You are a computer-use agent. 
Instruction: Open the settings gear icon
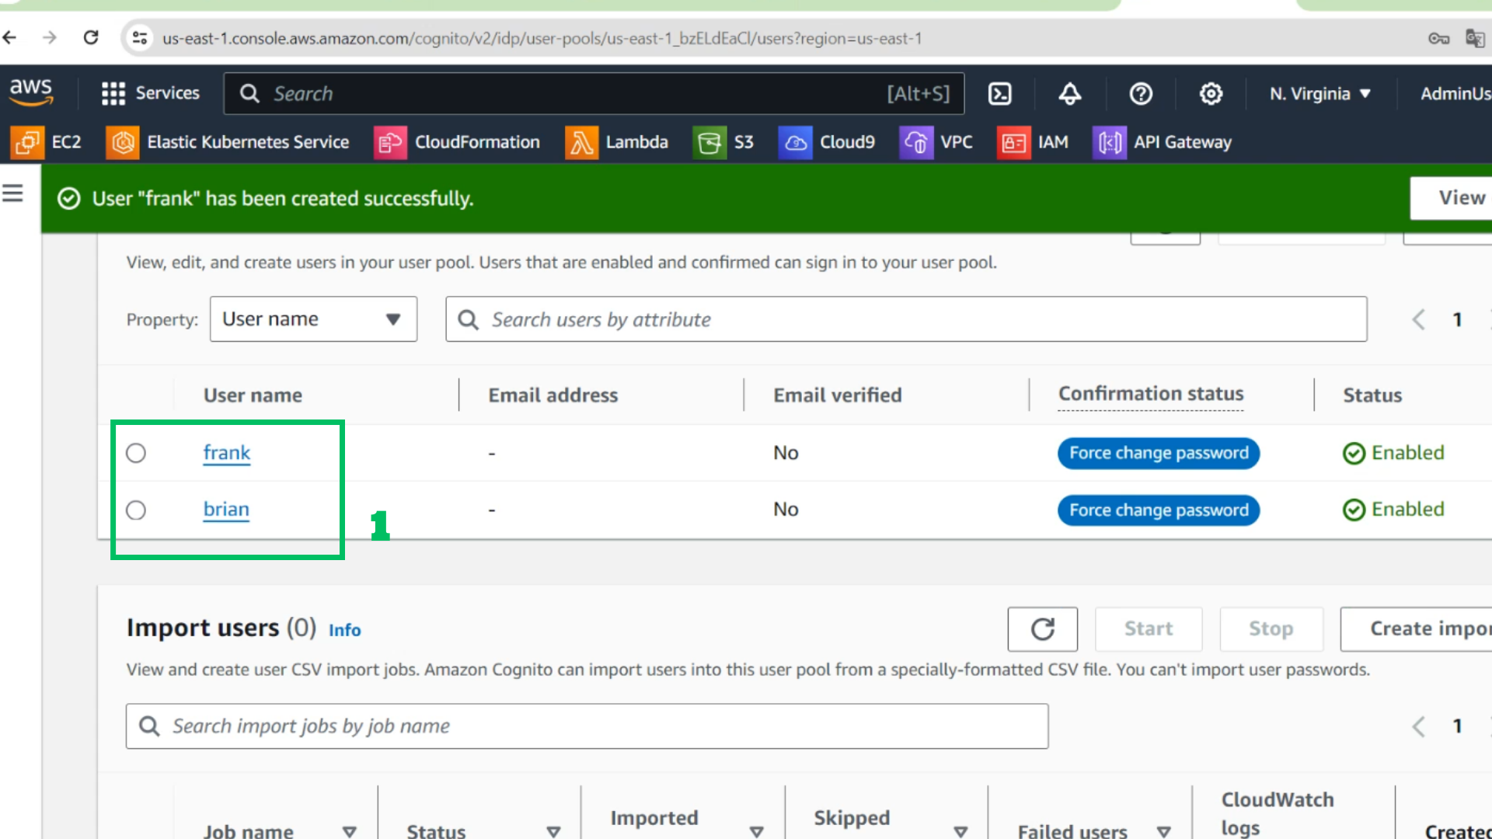pos(1211,94)
